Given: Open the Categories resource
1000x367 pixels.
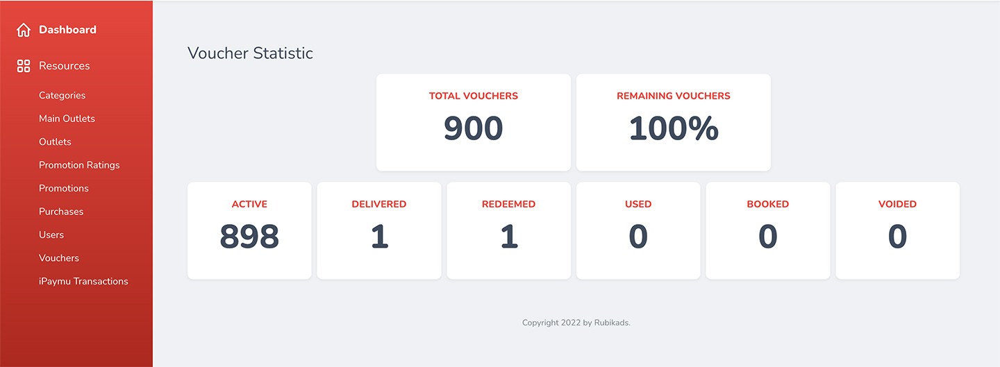Looking at the screenshot, I should pos(62,96).
